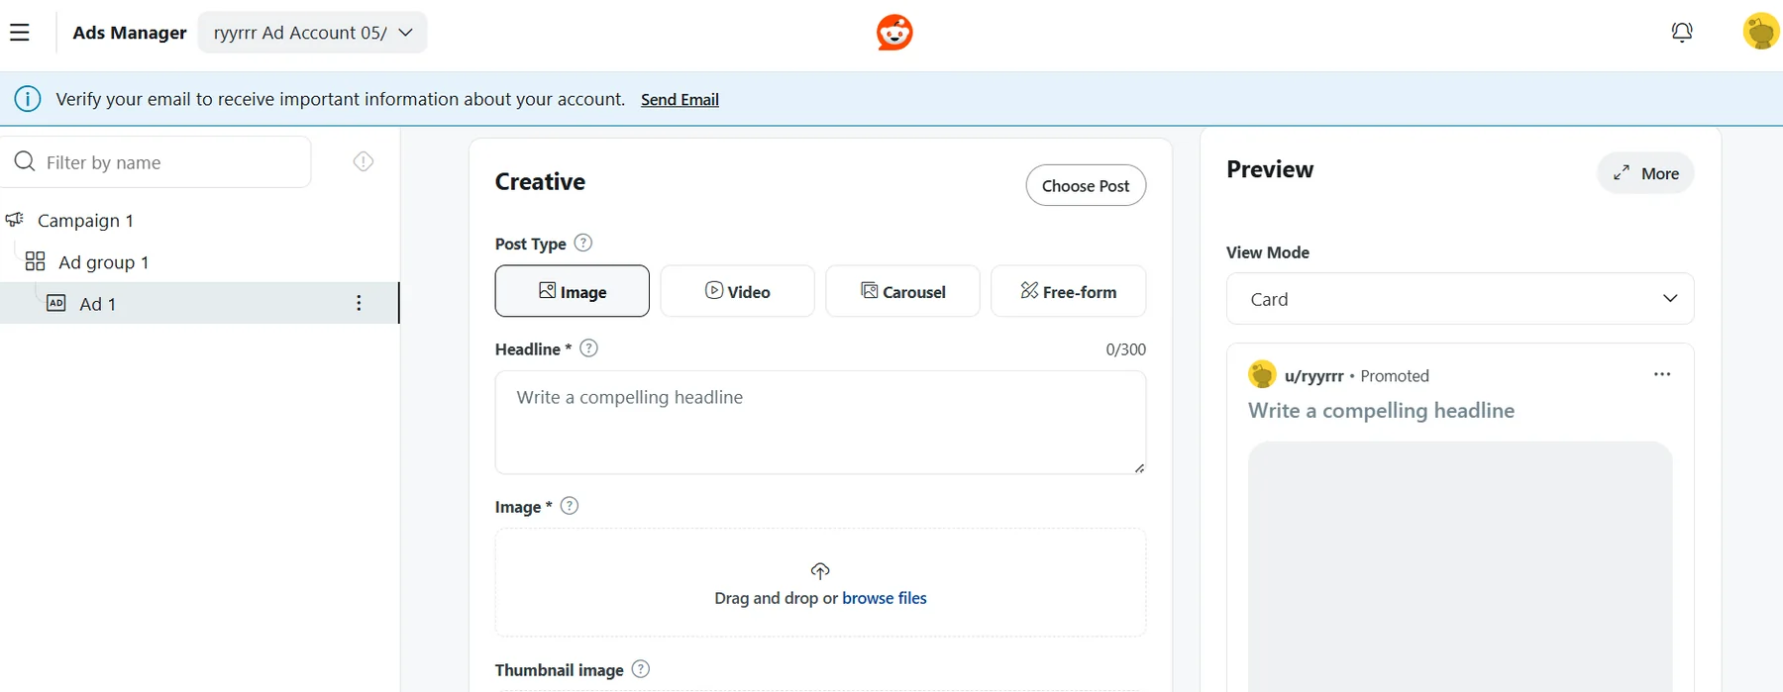Click the Send Email link
The height and width of the screenshot is (692, 1783).
point(680,99)
